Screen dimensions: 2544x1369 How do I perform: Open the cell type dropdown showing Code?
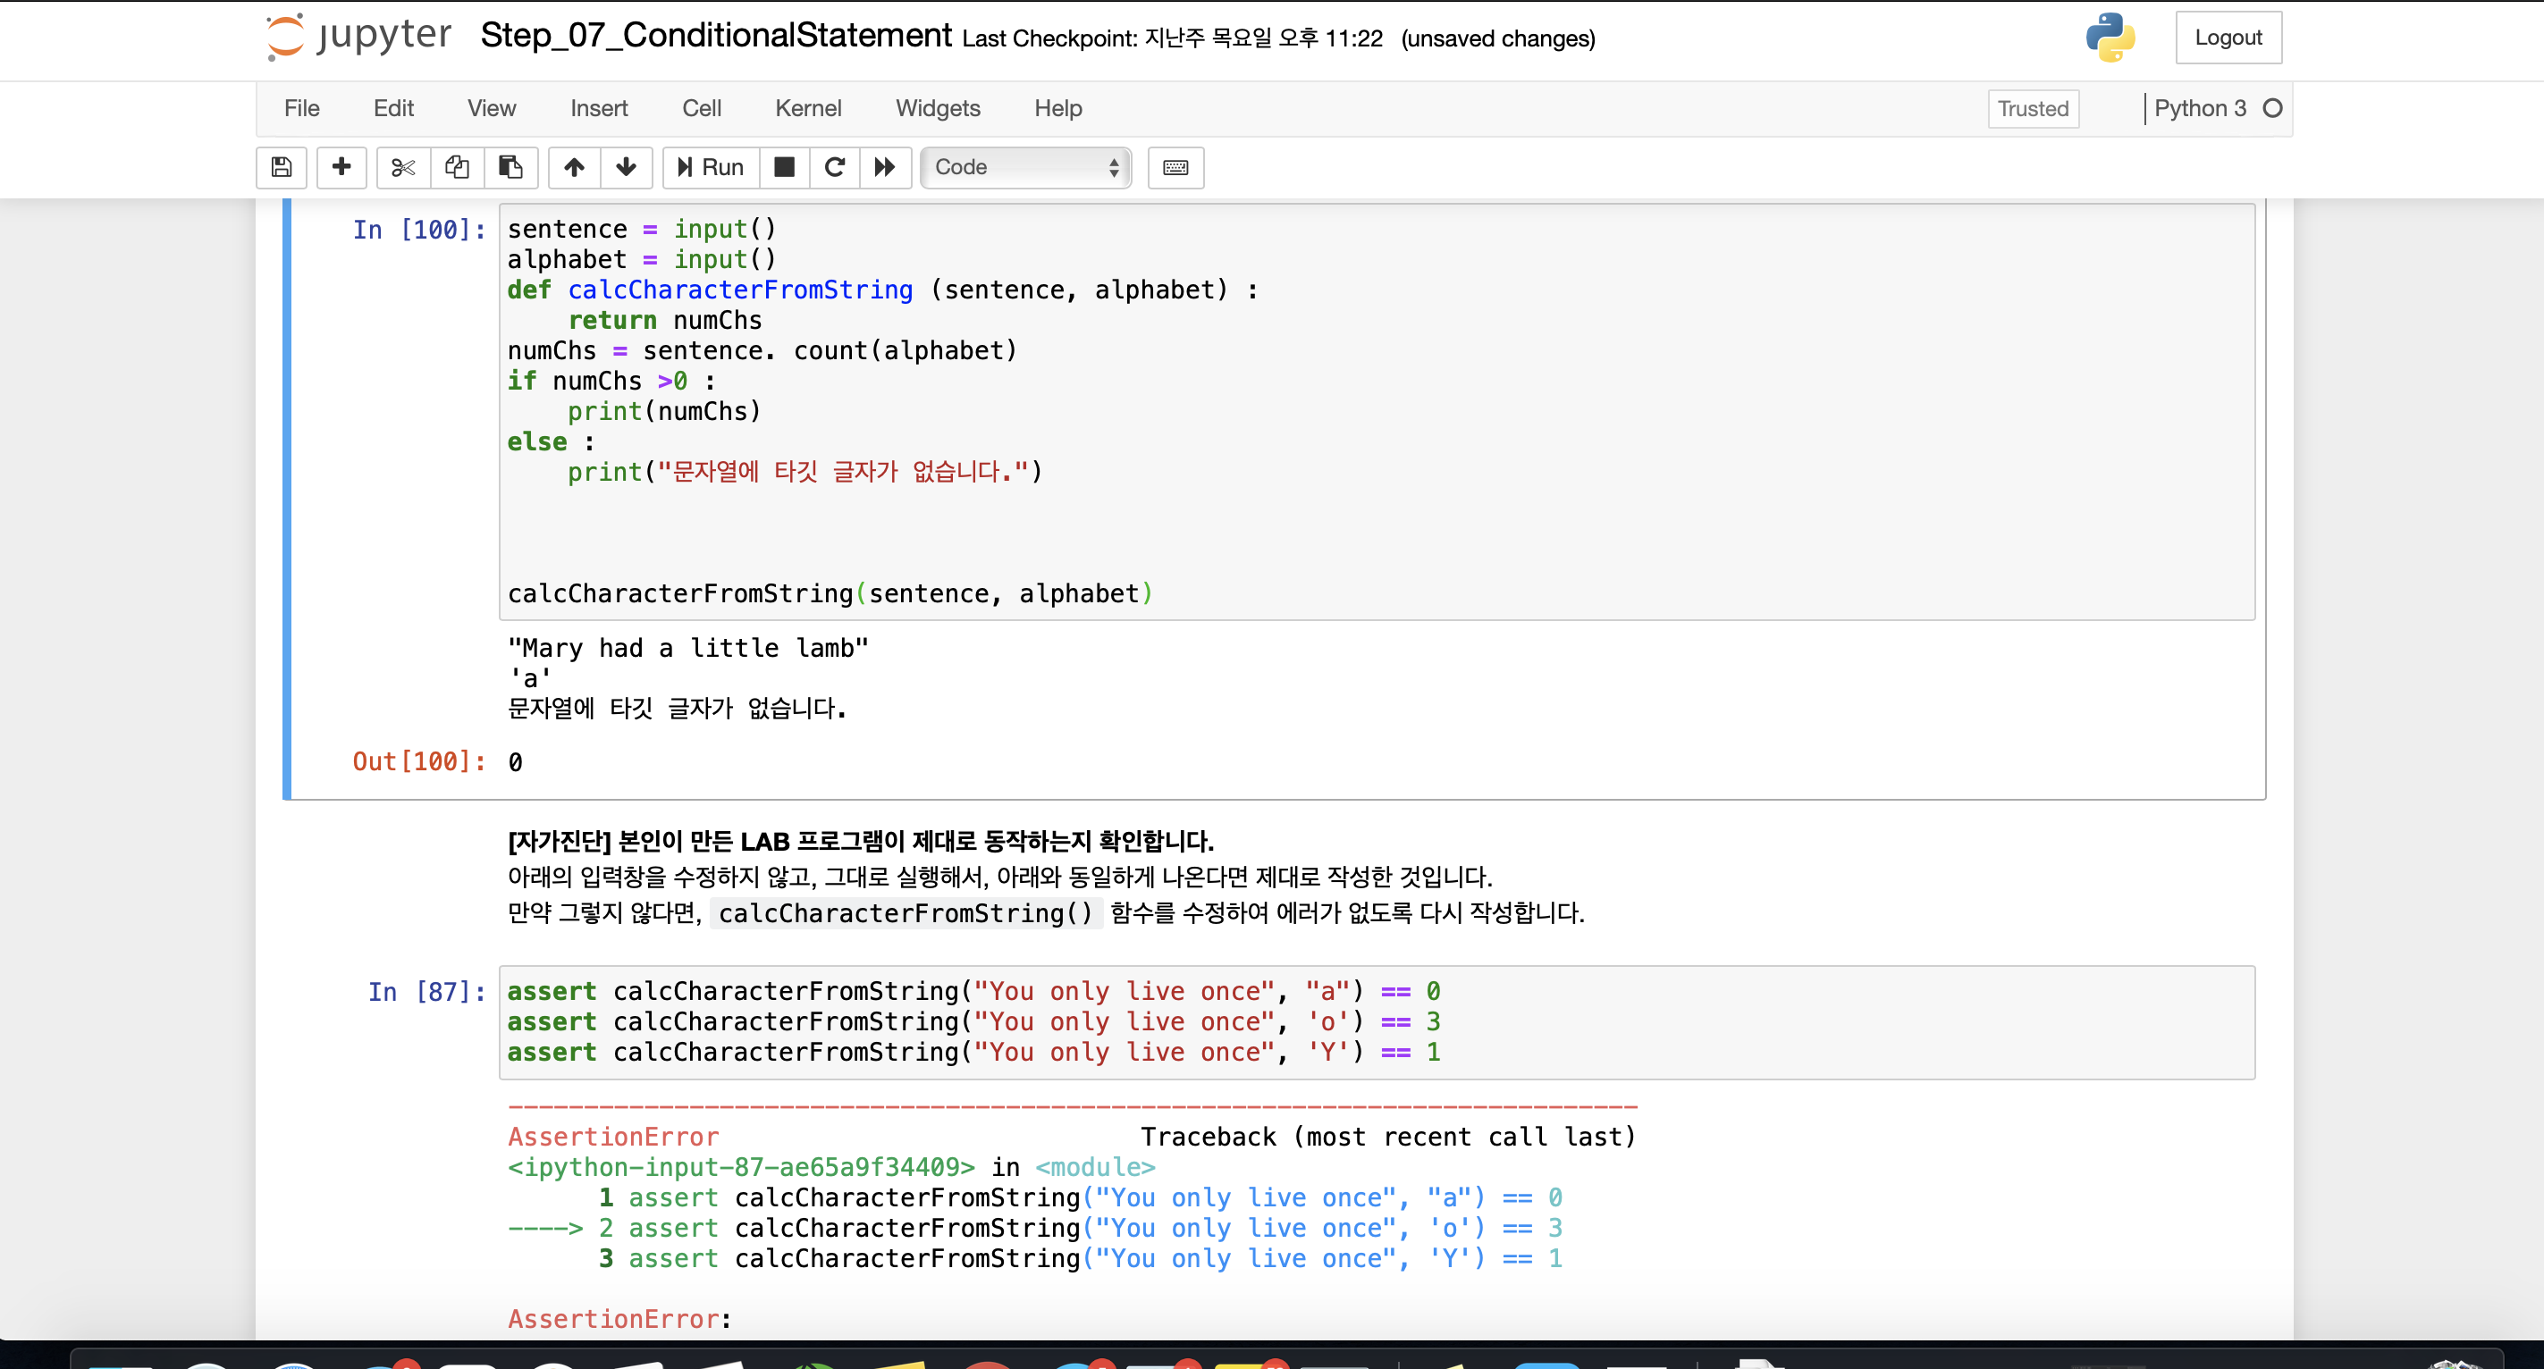point(1025,167)
